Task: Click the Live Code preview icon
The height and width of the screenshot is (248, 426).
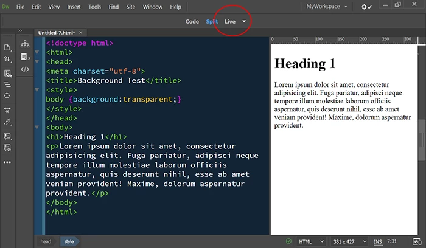Action: (x=7, y=74)
